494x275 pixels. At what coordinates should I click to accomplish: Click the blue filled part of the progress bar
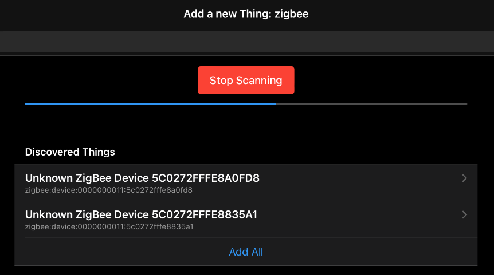coord(150,104)
